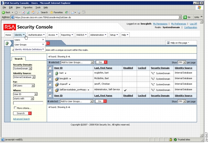This screenshot has width=210, height=145.
Task: Click the red Search button
Action: [22, 113]
